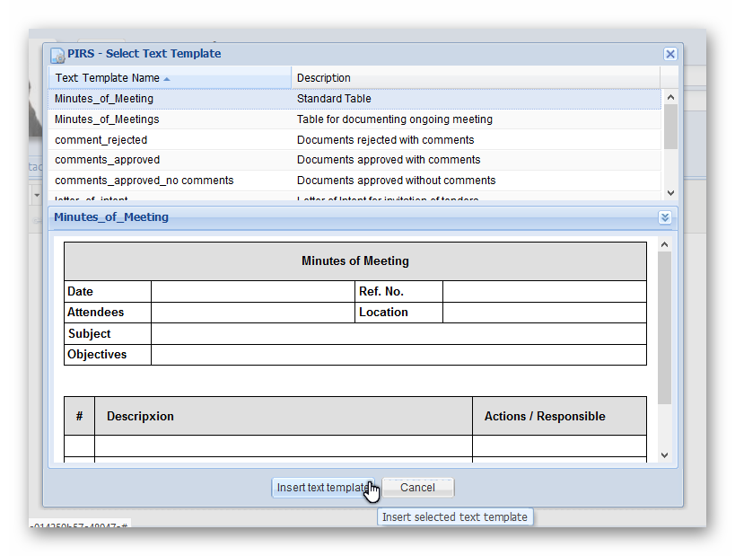Select the Minutes_of_Meeting template row
This screenshot has height=556, width=735.
104,99
